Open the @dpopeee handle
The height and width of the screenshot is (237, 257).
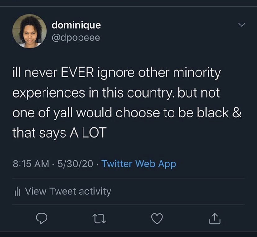76,37
